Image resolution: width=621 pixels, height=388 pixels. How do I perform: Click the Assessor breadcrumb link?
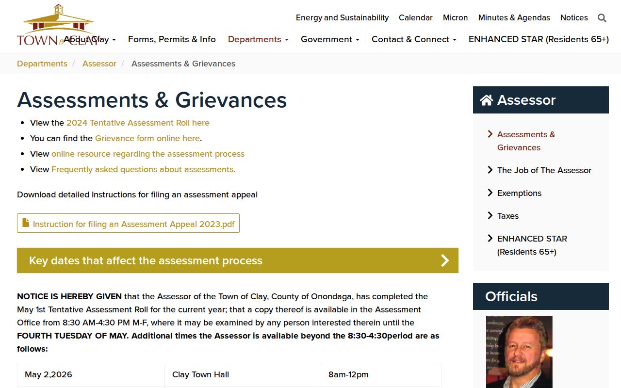tap(99, 64)
